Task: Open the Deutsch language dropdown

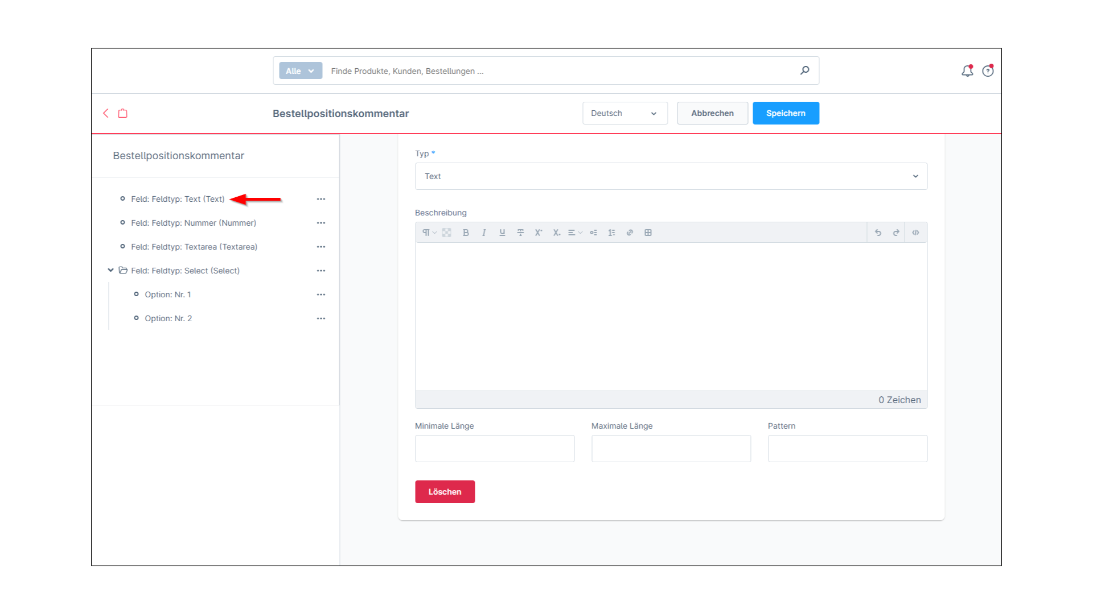Action: click(x=624, y=113)
